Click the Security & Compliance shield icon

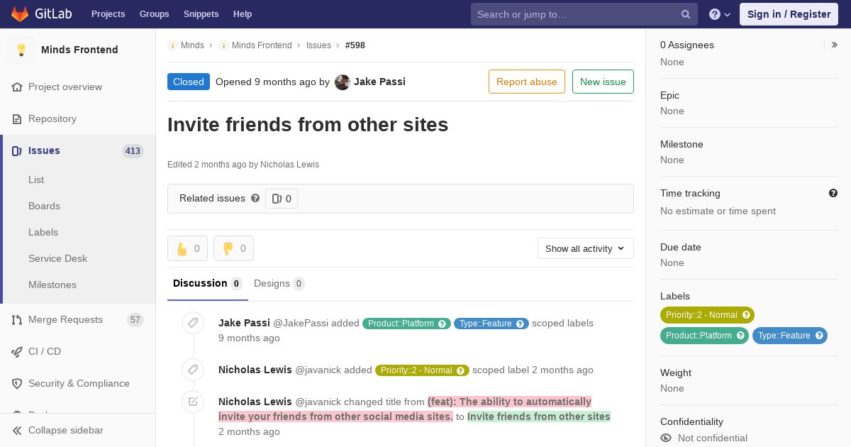pyautogui.click(x=17, y=384)
